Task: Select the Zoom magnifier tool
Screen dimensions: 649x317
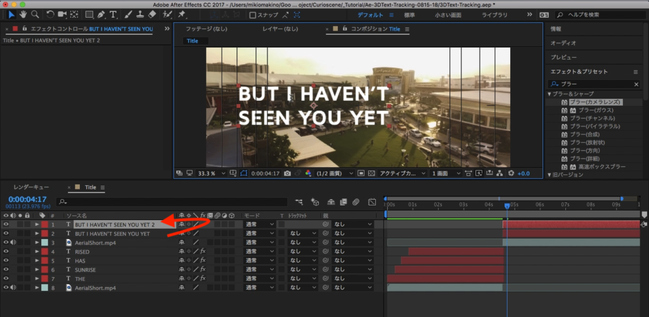Action: [x=35, y=14]
